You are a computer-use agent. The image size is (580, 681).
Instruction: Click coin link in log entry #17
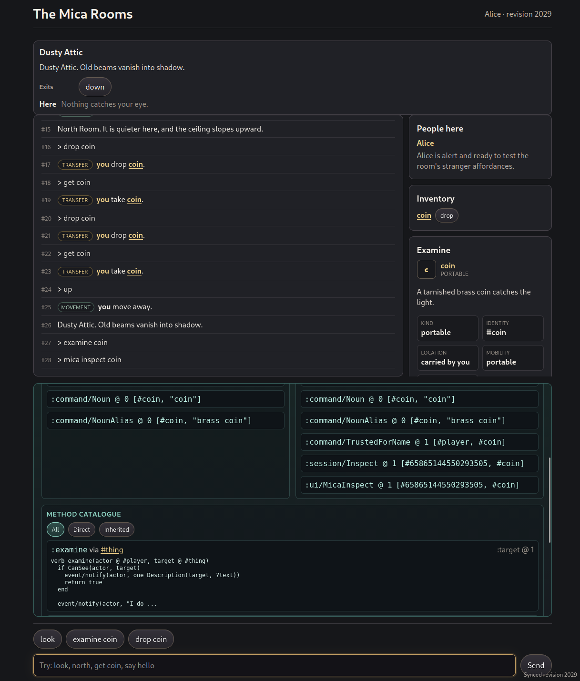click(136, 164)
